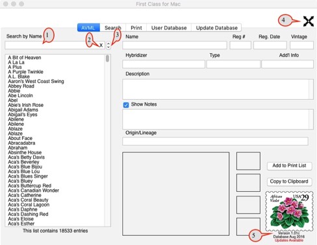Select 'A Purple Twinkle' in the list
The width and height of the screenshot is (317, 245).
25,72
